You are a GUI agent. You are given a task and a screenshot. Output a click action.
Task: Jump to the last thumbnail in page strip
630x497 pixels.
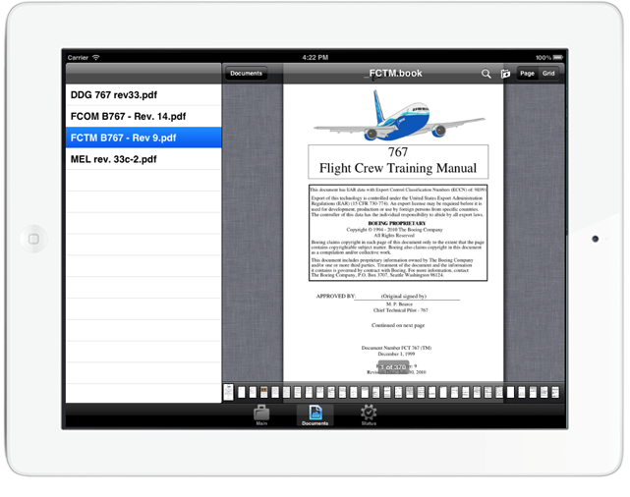click(x=560, y=392)
